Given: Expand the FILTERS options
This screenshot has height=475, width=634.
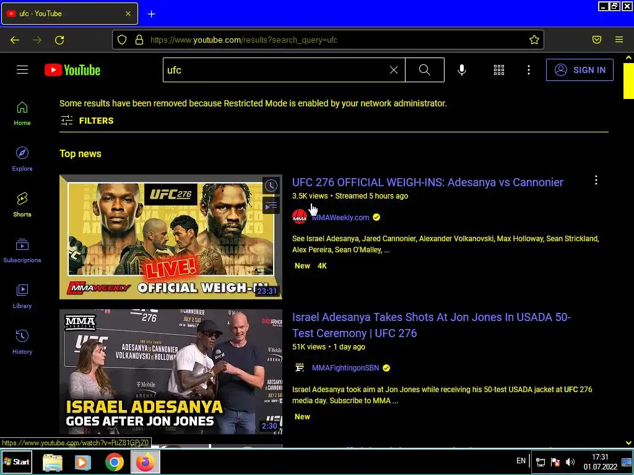Looking at the screenshot, I should coord(87,121).
